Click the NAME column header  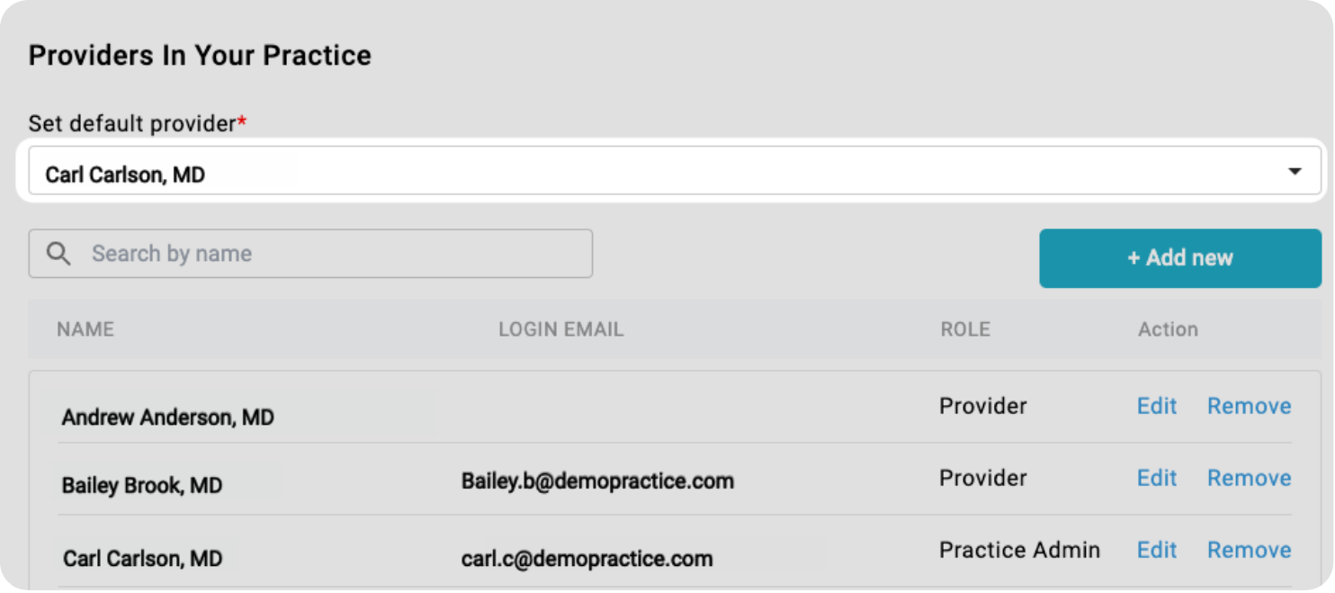pos(85,329)
